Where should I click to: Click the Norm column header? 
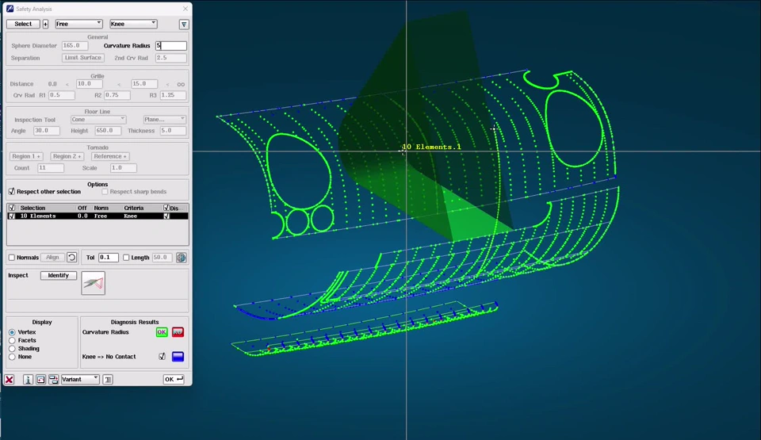[x=101, y=208]
